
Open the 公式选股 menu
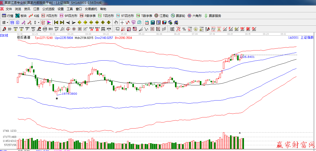click(x=48, y=9)
